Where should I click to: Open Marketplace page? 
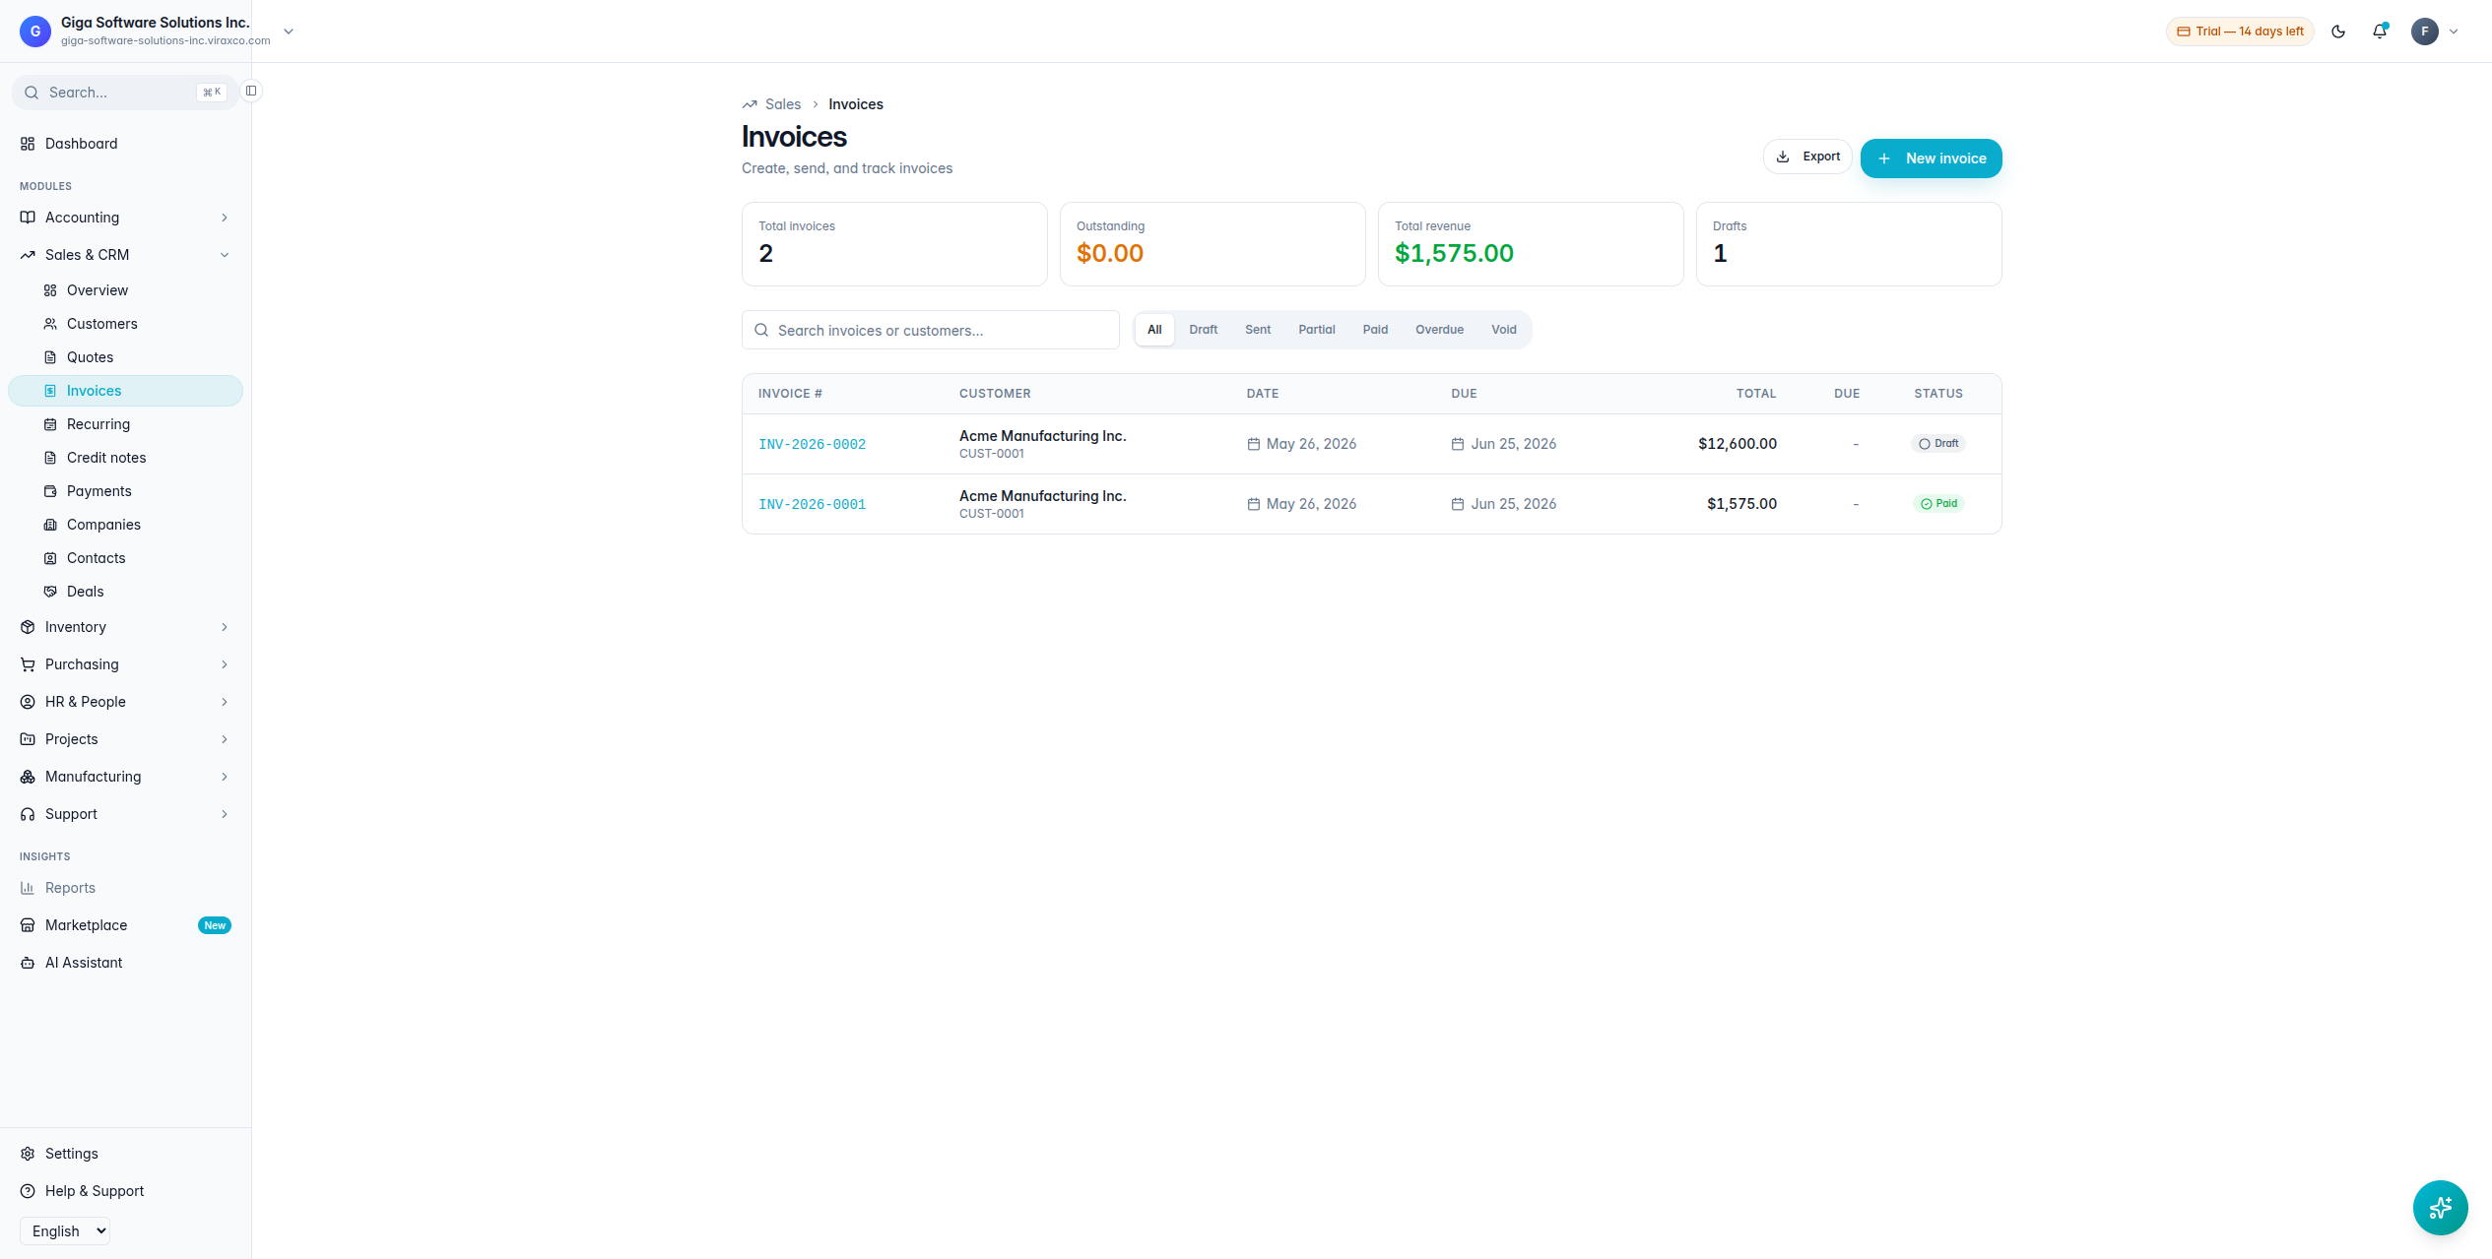[x=125, y=925]
